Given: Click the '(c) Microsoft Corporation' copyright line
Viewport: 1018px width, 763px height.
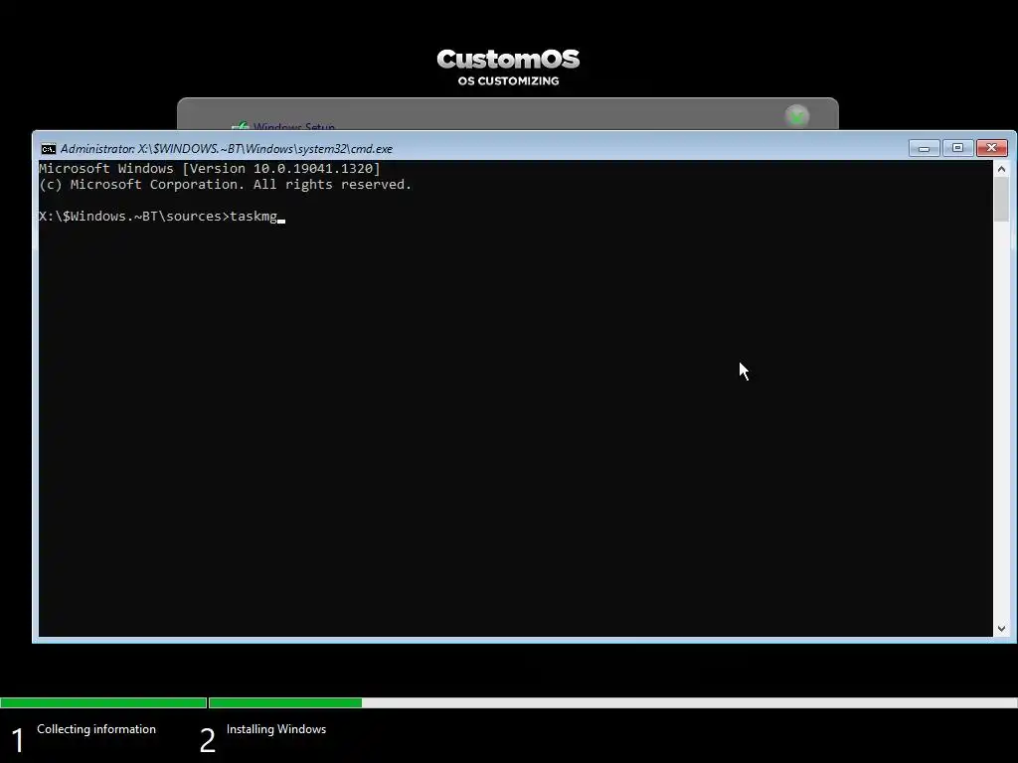Looking at the screenshot, I should pyautogui.click(x=226, y=184).
